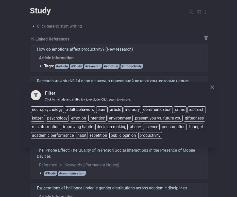
Task: Open the Permanent Notes page link
Action: [101, 165]
